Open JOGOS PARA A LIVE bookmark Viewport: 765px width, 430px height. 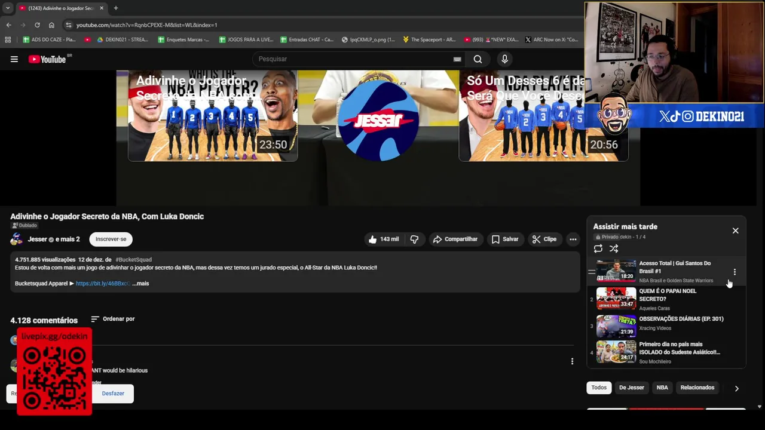pos(246,40)
